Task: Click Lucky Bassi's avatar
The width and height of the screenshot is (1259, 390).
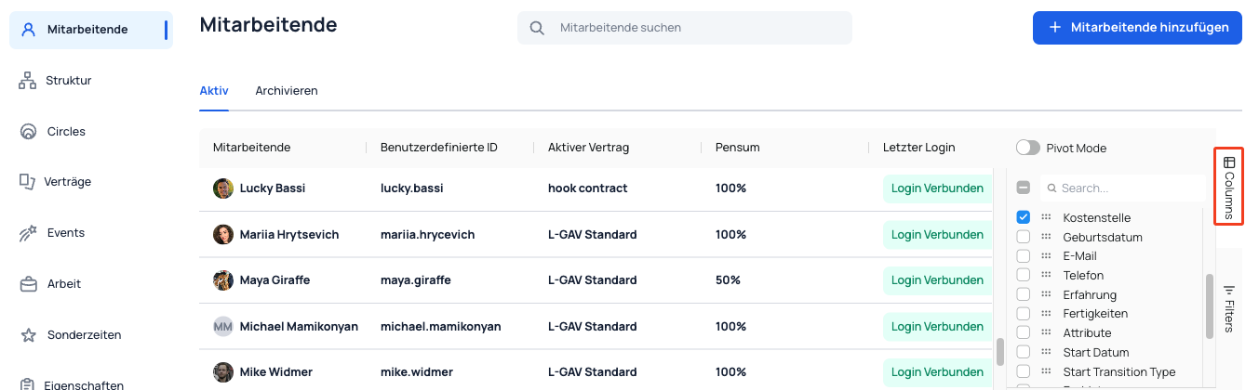Action: 223,188
